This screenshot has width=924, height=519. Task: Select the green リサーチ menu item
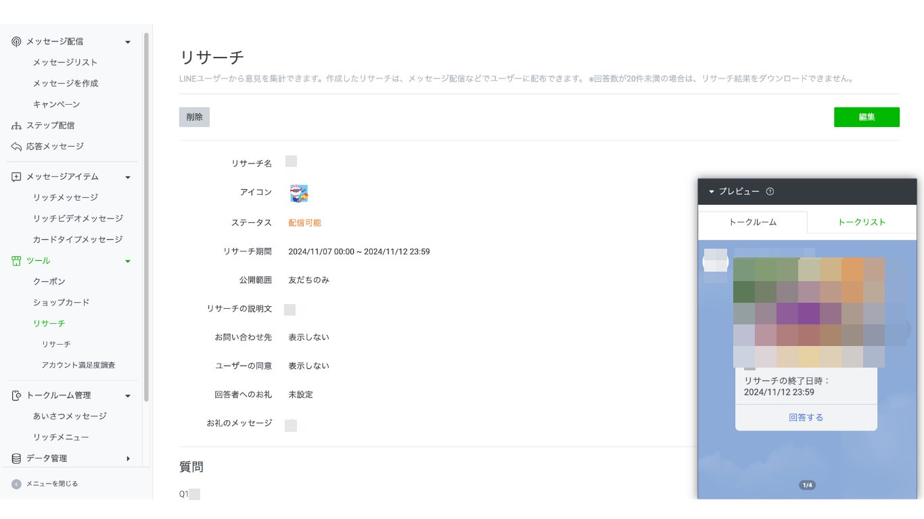click(49, 324)
